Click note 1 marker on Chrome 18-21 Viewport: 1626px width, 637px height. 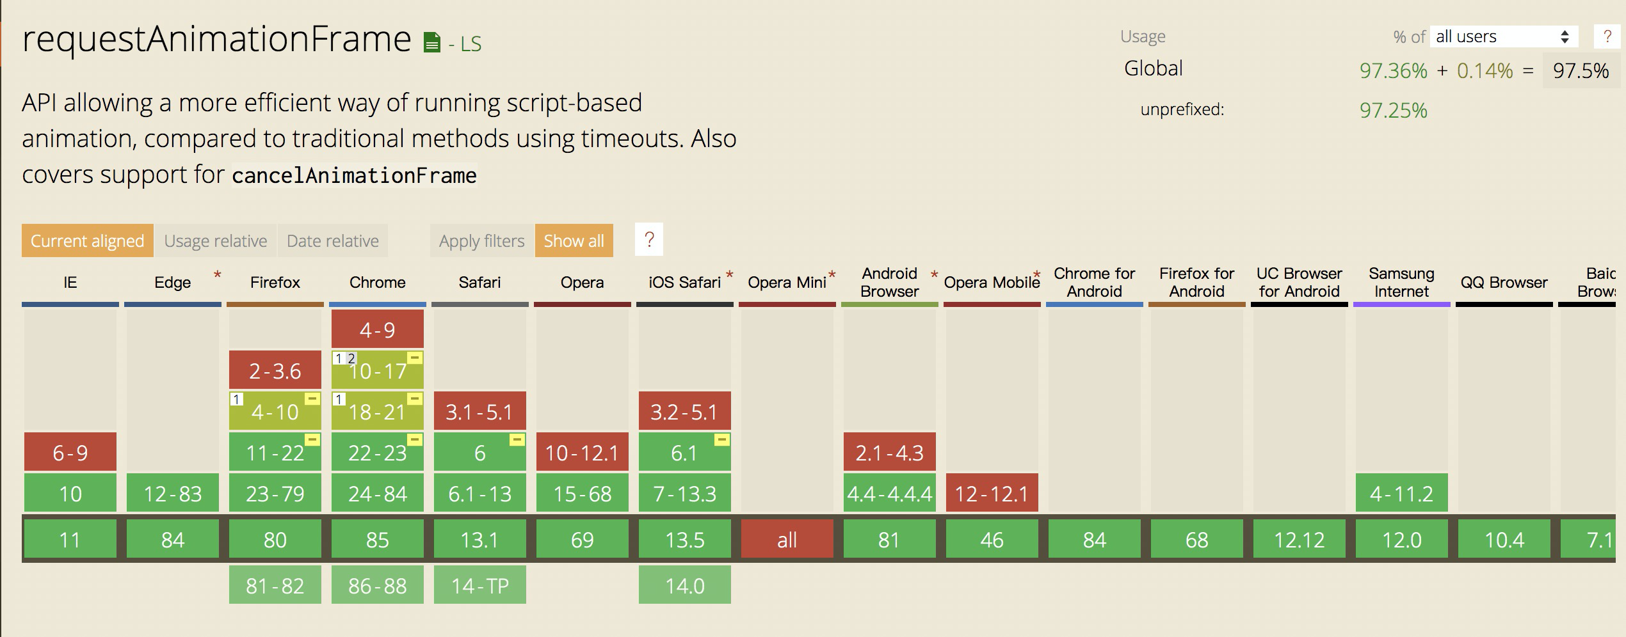coord(339,400)
